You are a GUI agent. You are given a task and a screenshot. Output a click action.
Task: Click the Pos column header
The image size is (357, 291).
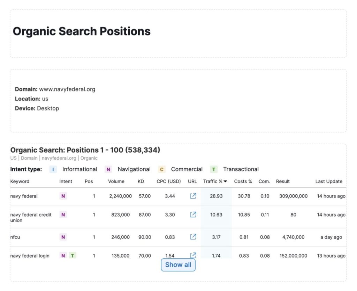89,181
